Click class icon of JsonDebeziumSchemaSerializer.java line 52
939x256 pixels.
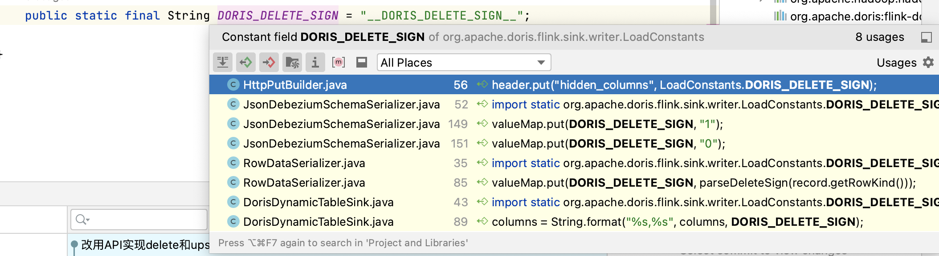tap(233, 104)
